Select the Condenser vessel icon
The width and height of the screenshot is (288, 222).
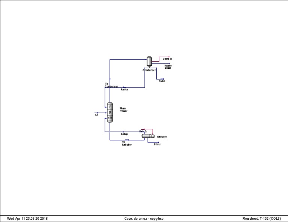pyautogui.click(x=149, y=61)
